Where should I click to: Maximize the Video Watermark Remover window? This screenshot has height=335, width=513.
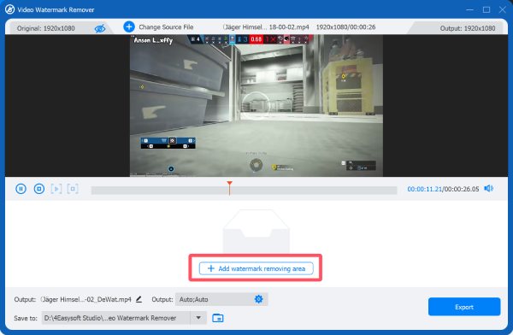click(486, 9)
